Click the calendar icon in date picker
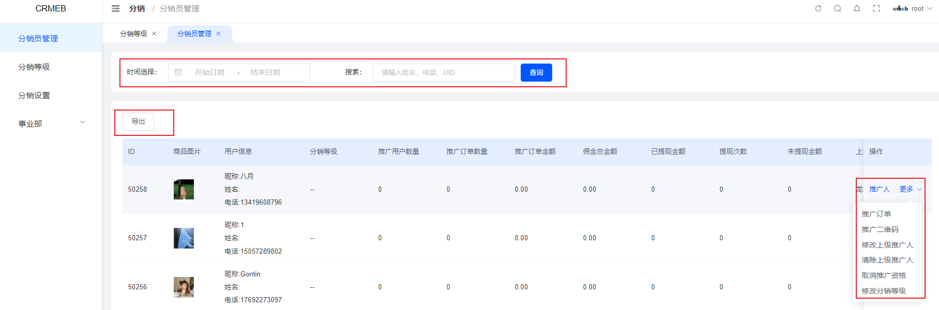The width and height of the screenshot is (939, 310). click(x=178, y=72)
